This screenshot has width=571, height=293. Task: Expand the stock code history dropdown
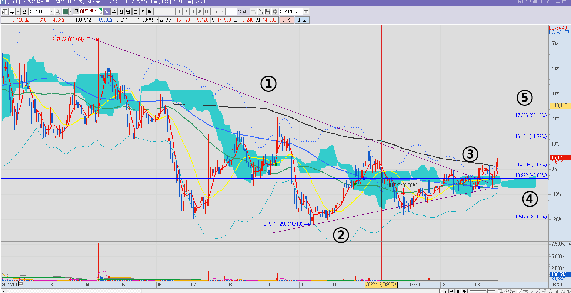[51, 11]
